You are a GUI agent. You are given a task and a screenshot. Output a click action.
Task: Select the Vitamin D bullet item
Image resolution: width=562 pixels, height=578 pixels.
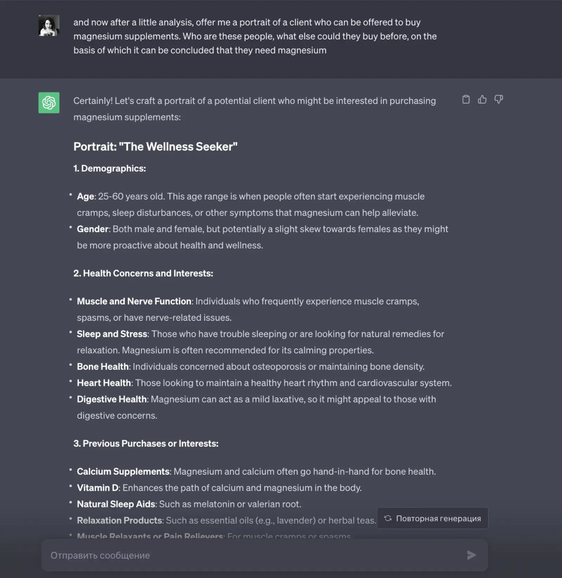[x=219, y=488]
